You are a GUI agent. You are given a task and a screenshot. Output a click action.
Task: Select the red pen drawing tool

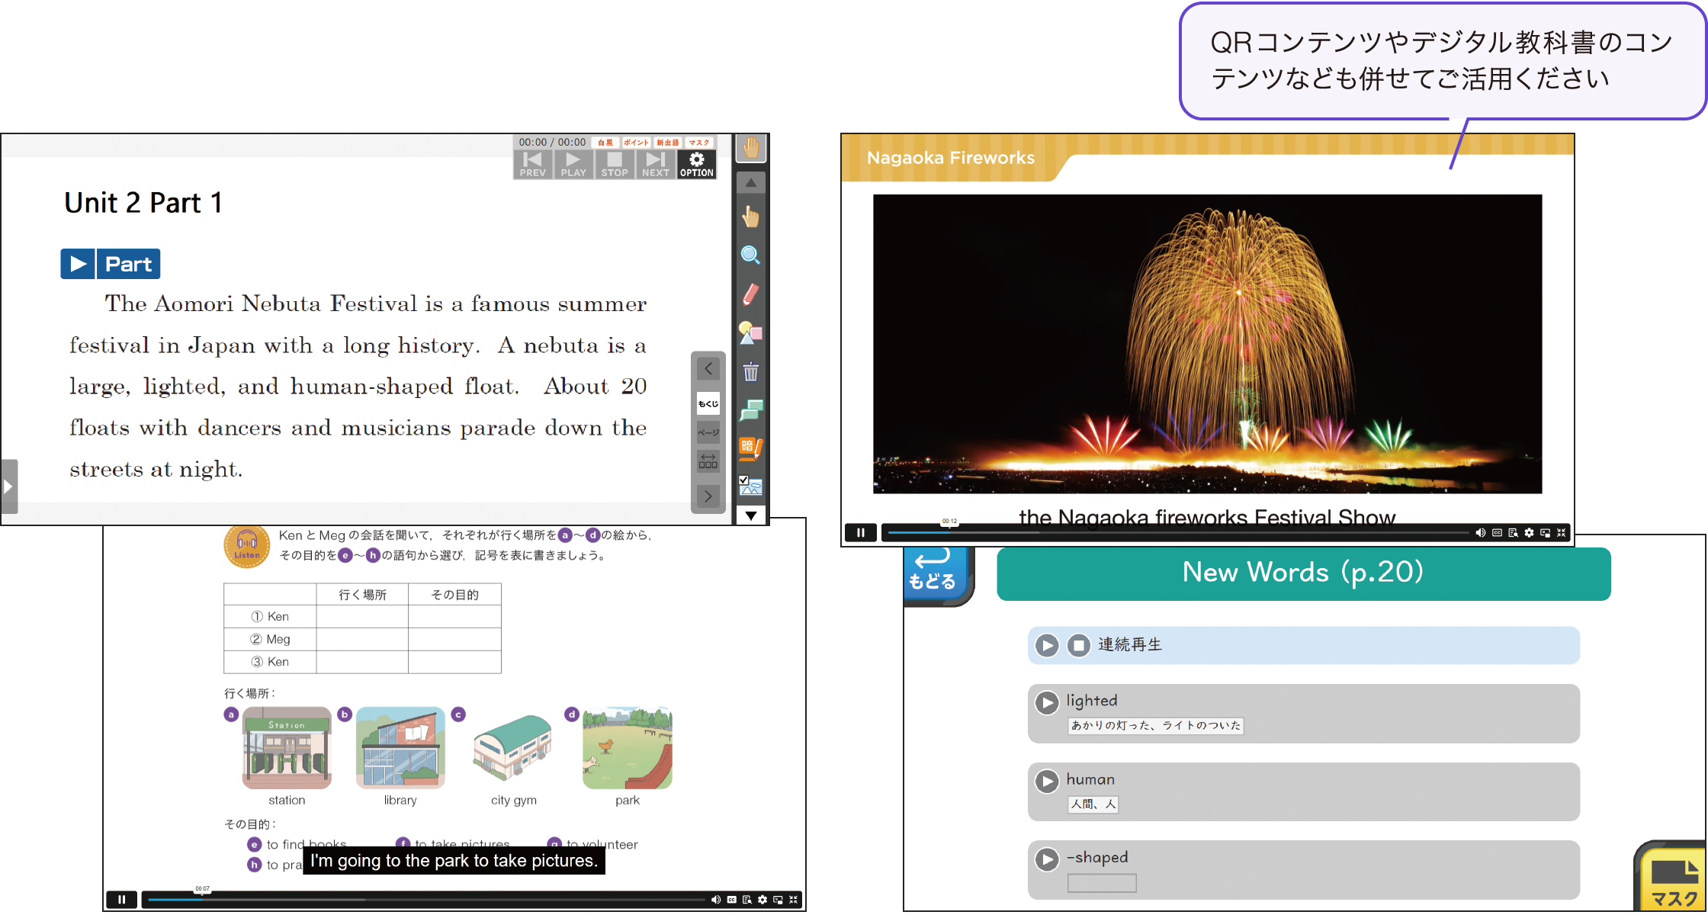pos(750,295)
